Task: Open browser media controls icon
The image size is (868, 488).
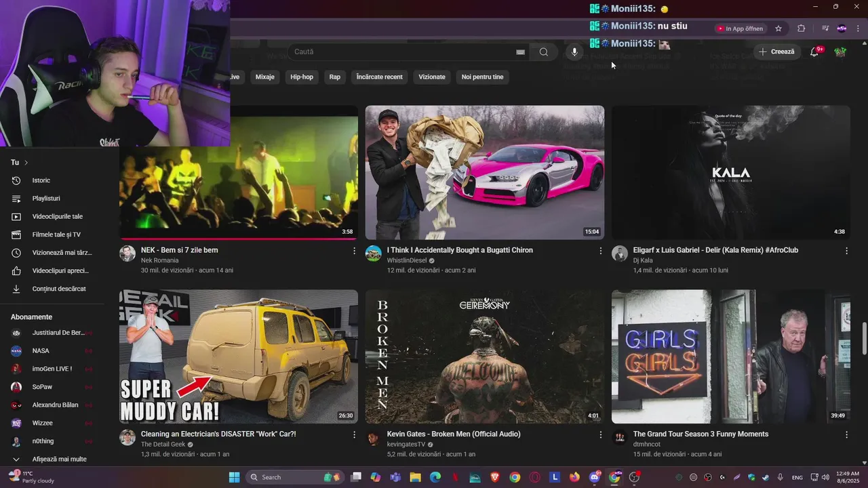Action: pyautogui.click(x=825, y=28)
